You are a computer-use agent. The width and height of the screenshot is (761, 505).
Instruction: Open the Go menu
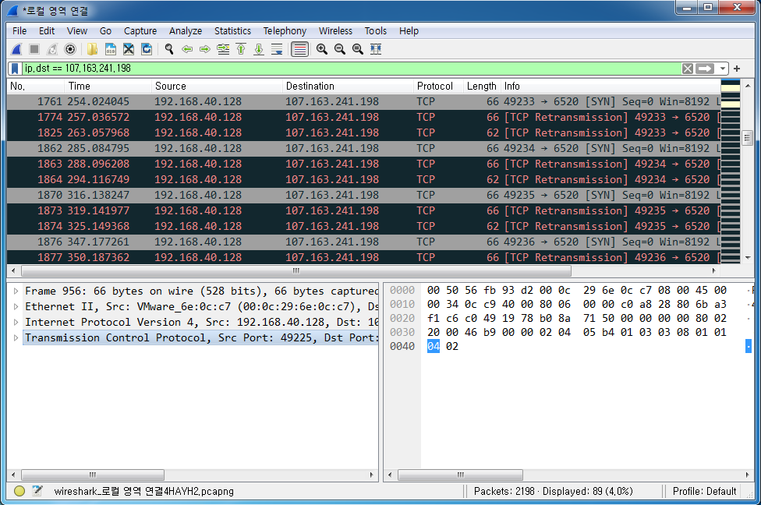(105, 30)
